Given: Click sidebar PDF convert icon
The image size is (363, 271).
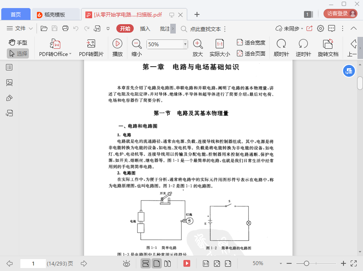Looking at the screenshot, I should [x=9, y=113].
